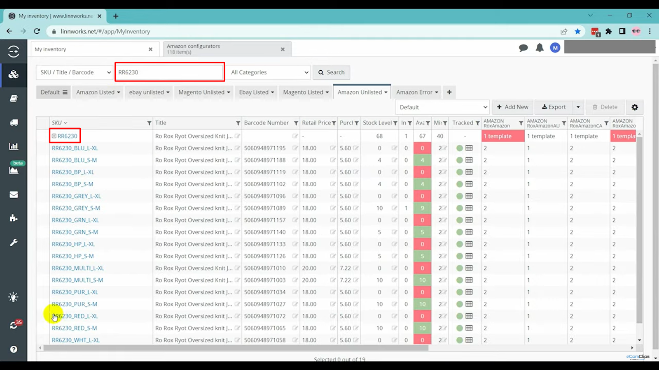Open the beta analytics icon in the sidebar
The width and height of the screenshot is (659, 370).
14,170
